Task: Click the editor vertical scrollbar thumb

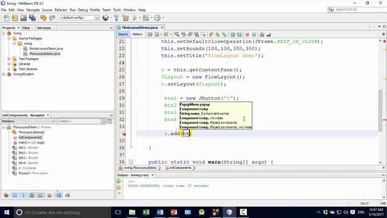Action: click(x=380, y=110)
